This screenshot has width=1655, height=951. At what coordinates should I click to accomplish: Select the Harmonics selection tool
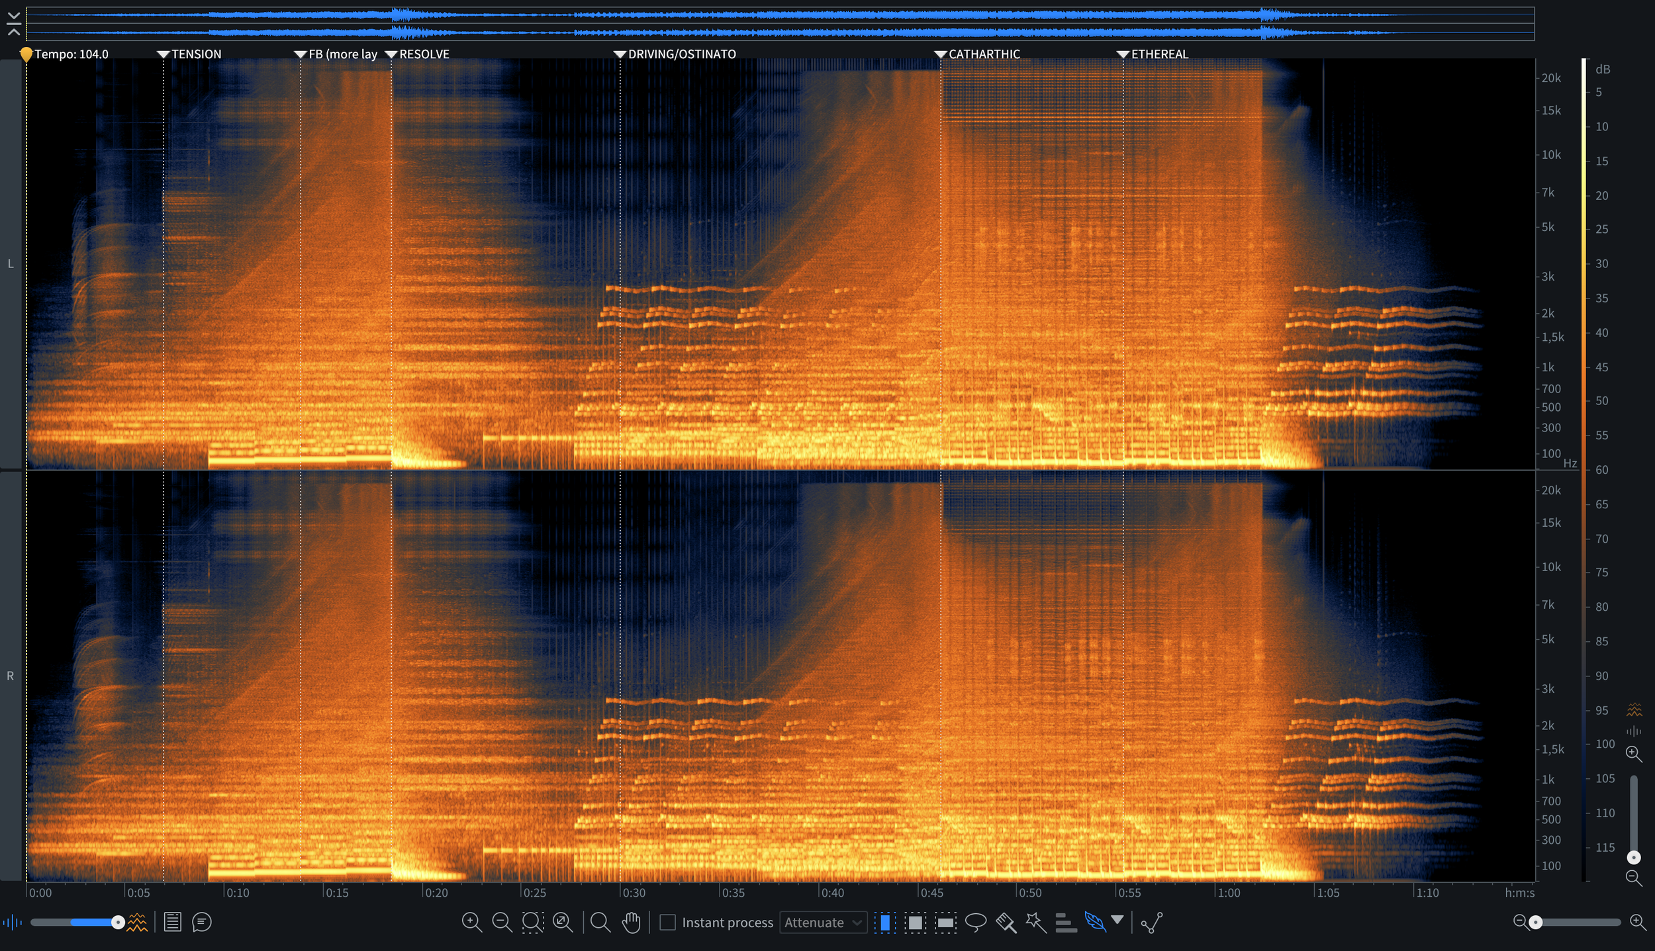click(x=1066, y=922)
